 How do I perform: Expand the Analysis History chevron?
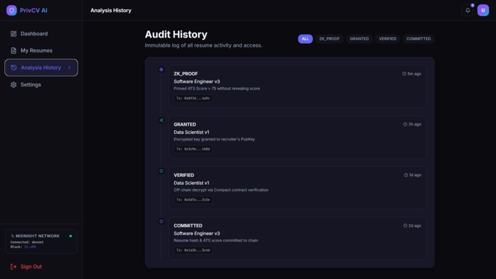tap(70, 68)
